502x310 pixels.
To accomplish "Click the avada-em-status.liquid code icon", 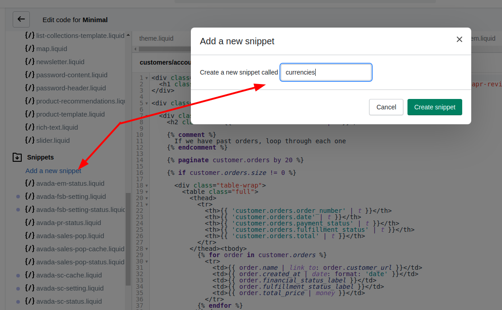I will [x=30, y=183].
